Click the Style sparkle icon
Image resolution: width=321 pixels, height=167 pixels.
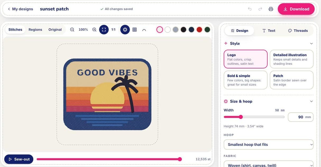(226, 43)
